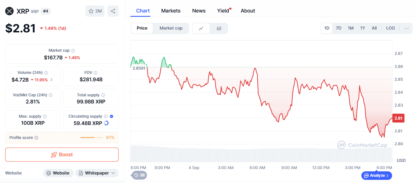The image size is (416, 183).
Task: Switch to candlestick chart icon
Action: pos(219,28)
